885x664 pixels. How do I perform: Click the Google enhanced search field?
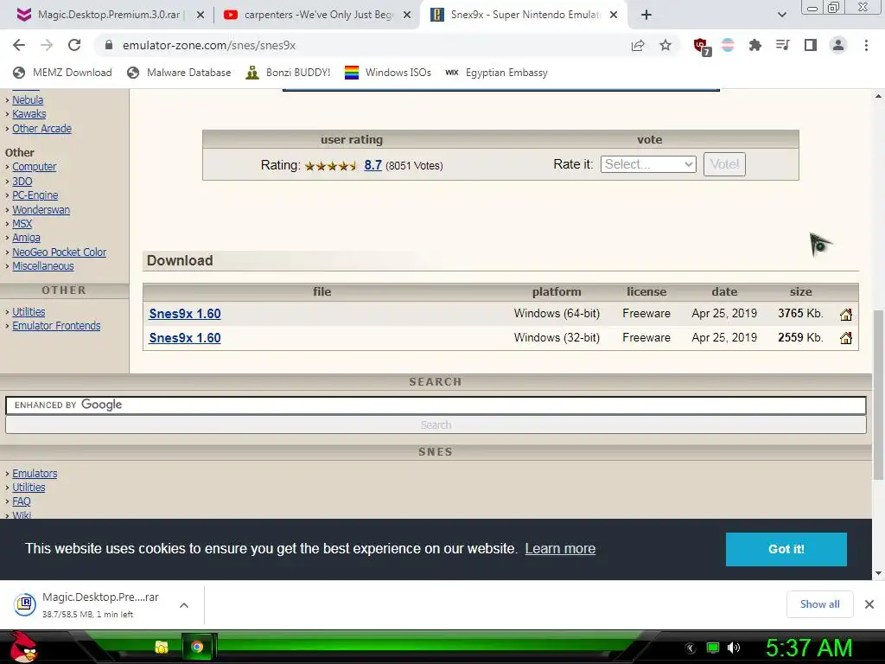(x=436, y=405)
